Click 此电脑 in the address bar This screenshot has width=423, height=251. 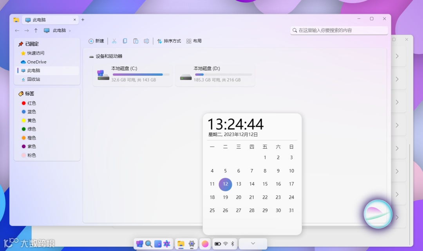(60, 31)
